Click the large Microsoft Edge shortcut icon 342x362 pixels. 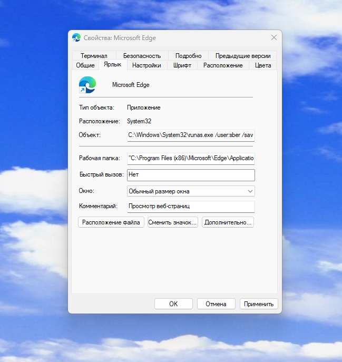coord(87,85)
